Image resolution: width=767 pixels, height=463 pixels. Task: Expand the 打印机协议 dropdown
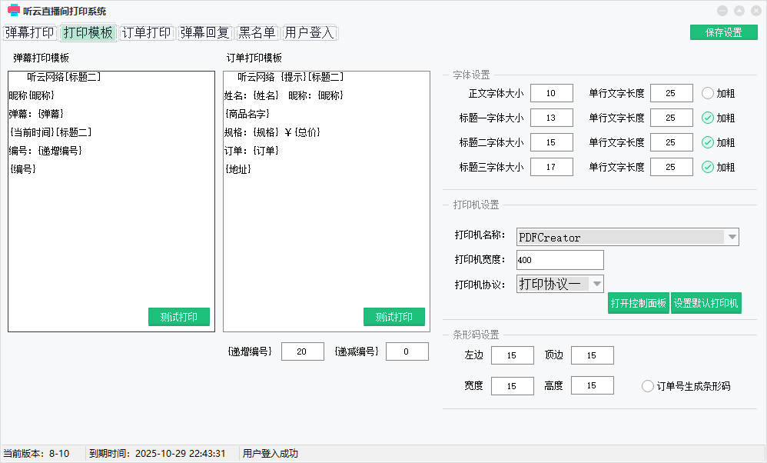(x=596, y=284)
